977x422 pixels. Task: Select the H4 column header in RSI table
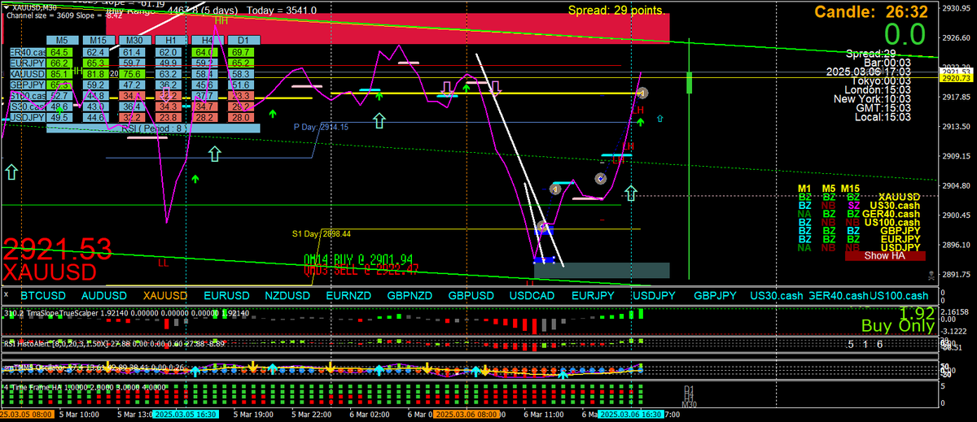[x=207, y=40]
